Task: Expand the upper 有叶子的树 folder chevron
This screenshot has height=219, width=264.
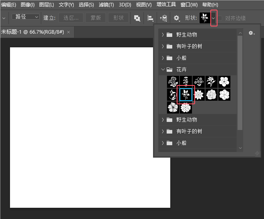Action: (x=163, y=46)
